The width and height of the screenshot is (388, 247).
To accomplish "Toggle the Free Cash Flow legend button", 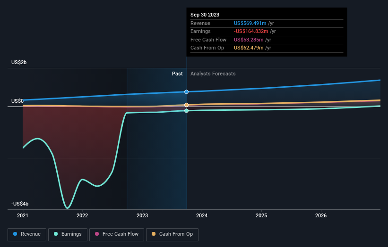I will (117, 234).
